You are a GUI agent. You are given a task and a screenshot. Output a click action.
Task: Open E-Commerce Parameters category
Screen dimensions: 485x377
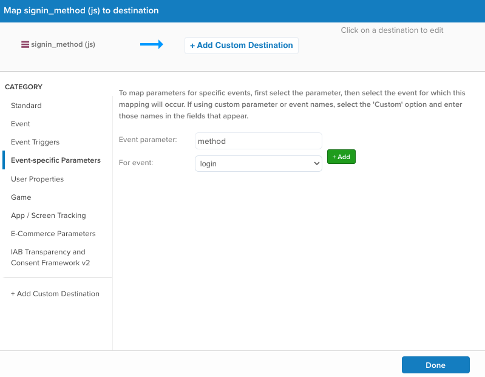point(53,234)
